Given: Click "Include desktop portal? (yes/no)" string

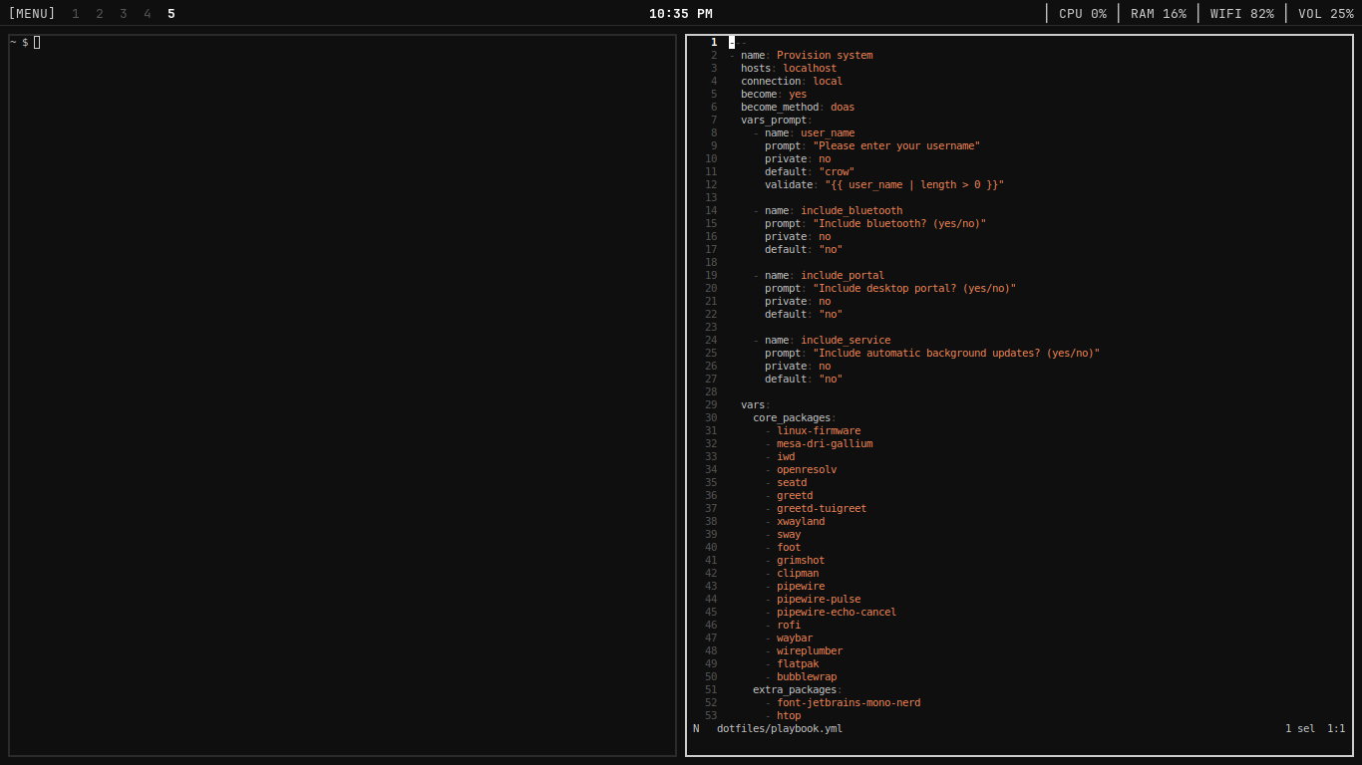Looking at the screenshot, I should click(914, 289).
